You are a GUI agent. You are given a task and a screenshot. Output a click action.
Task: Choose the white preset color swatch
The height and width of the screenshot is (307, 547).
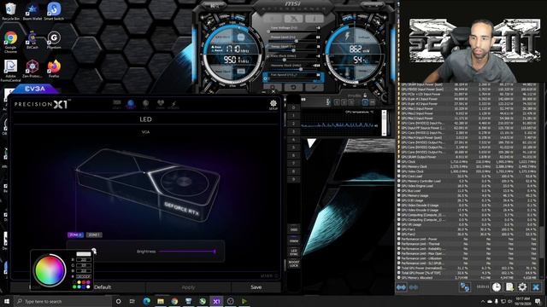(88, 287)
